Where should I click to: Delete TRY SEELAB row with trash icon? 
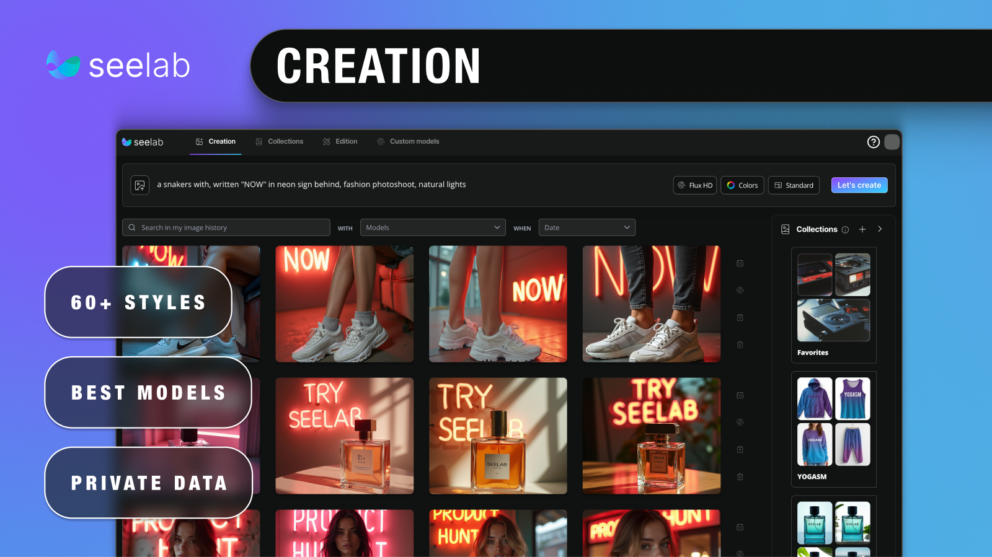point(740,476)
